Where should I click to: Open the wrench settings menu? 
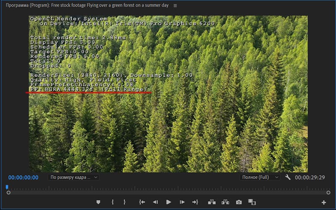click(288, 177)
